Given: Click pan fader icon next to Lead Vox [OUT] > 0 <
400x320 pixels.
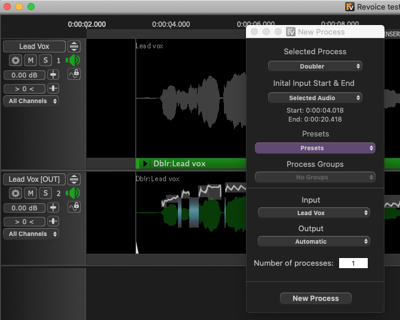Looking at the screenshot, I should [53, 222].
